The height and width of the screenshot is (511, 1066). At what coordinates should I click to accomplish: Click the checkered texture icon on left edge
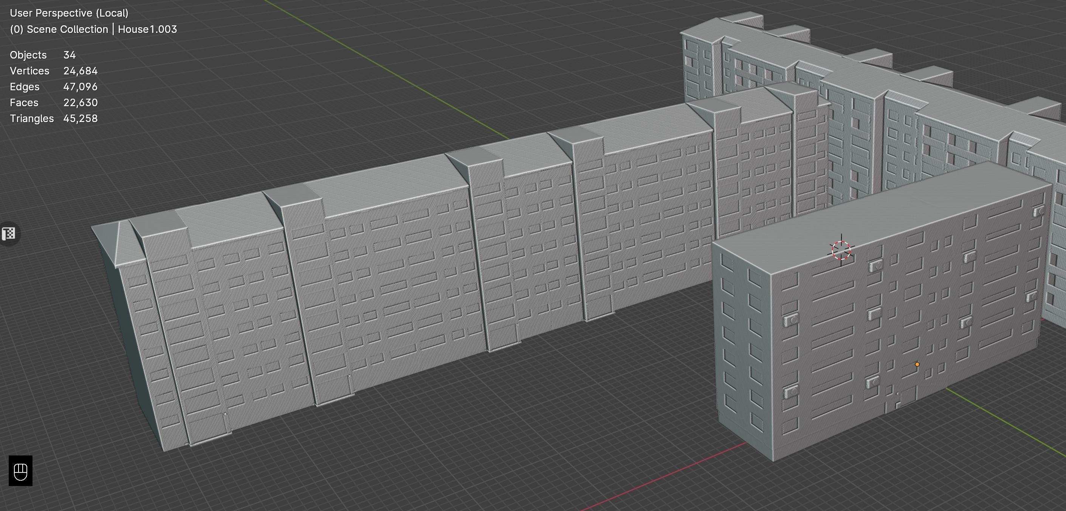(x=9, y=234)
